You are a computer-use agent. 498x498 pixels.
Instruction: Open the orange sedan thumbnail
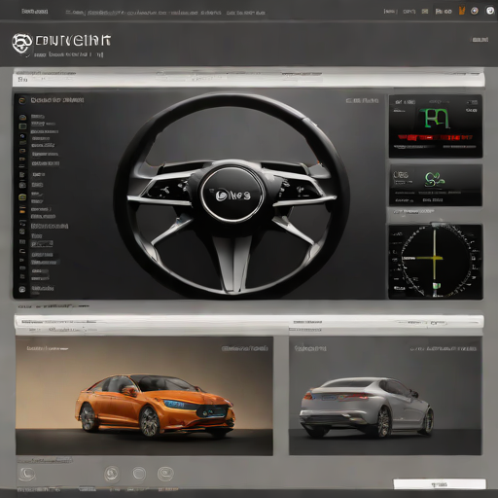pos(144,396)
